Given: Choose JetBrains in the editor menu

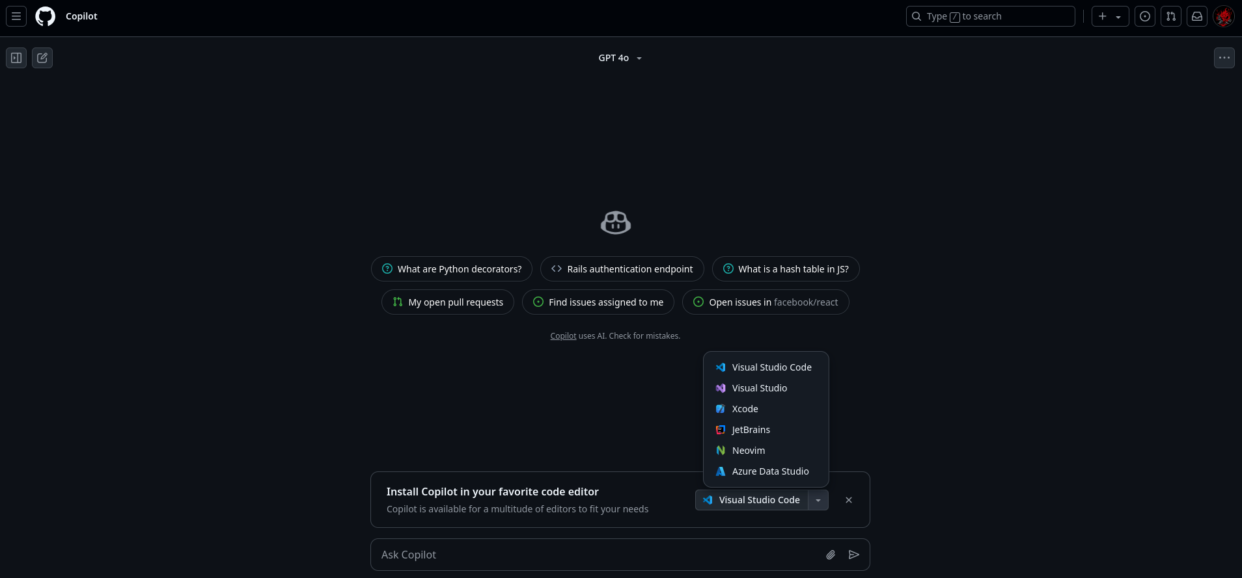Looking at the screenshot, I should point(751,430).
